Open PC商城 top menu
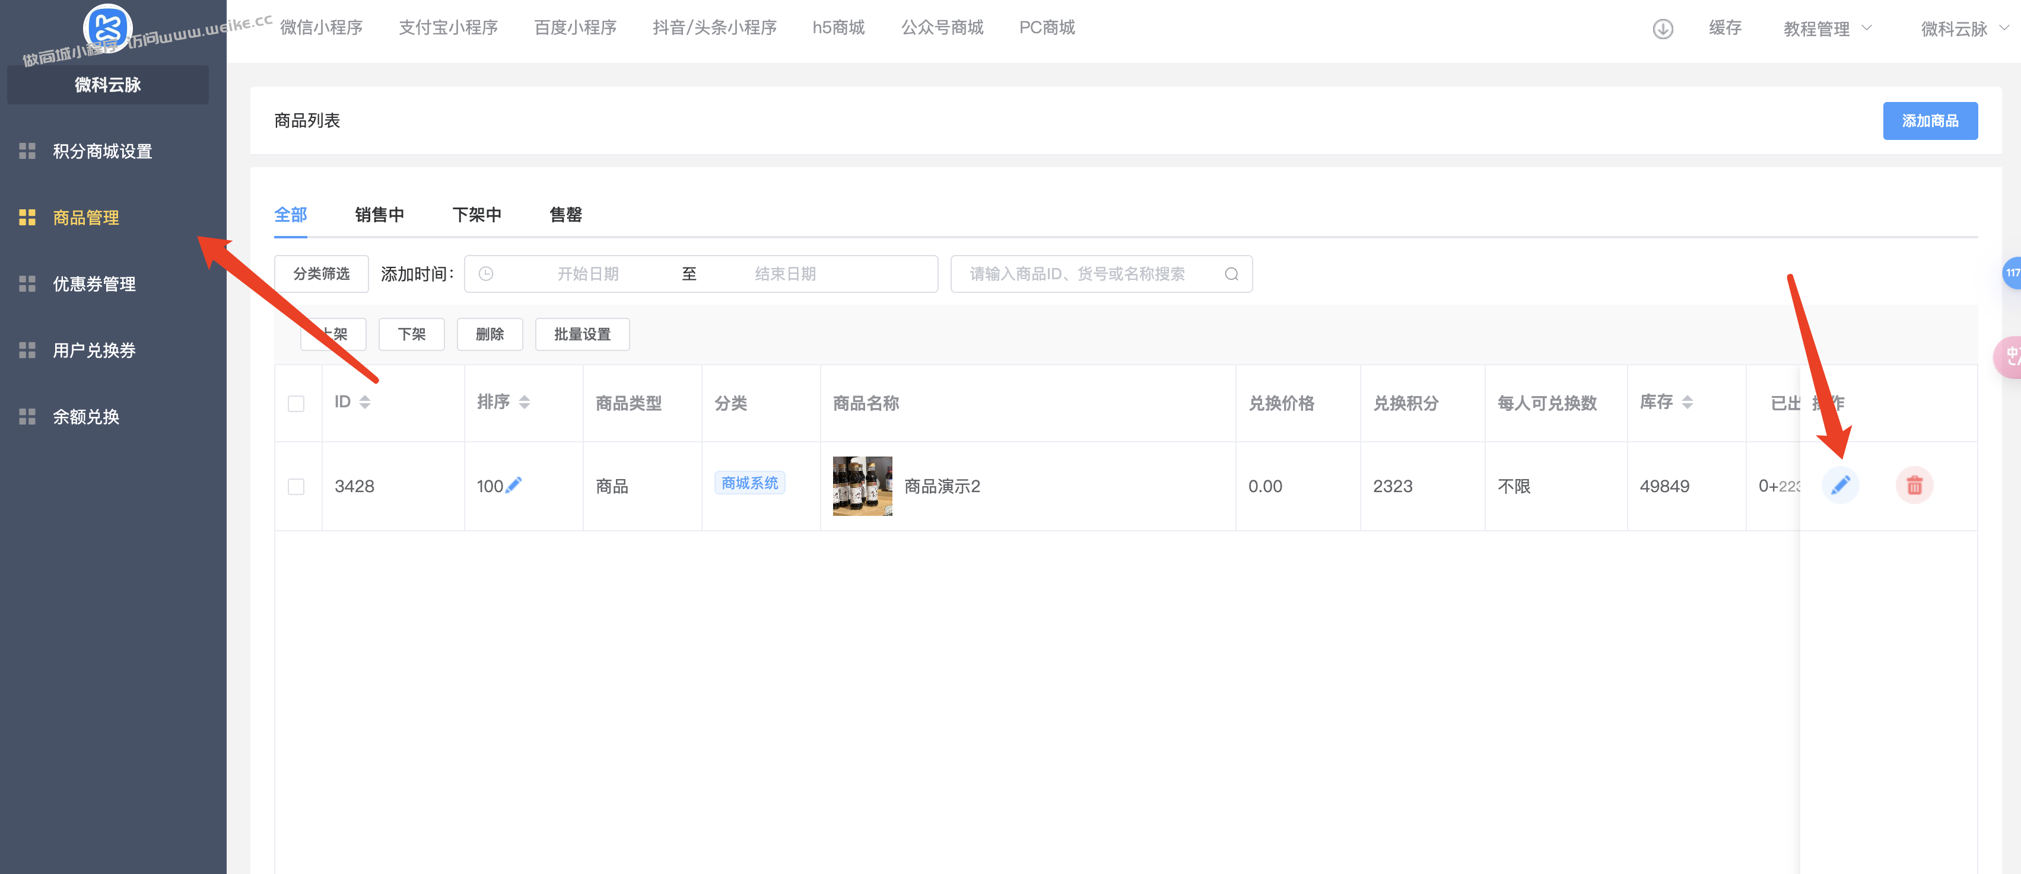The width and height of the screenshot is (2021, 874). click(1047, 27)
